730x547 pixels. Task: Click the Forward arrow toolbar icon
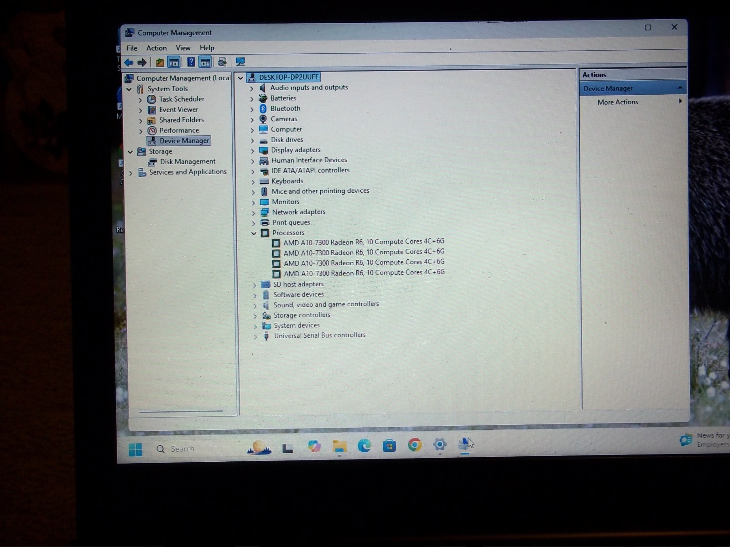(142, 62)
